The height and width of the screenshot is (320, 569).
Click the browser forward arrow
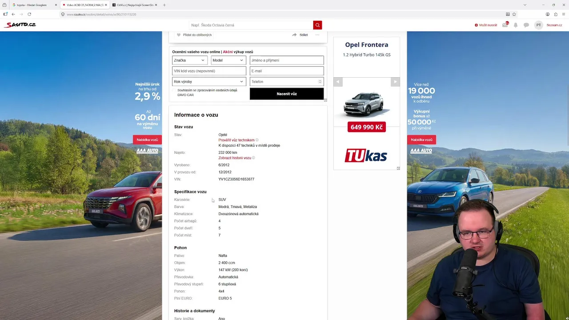(21, 14)
